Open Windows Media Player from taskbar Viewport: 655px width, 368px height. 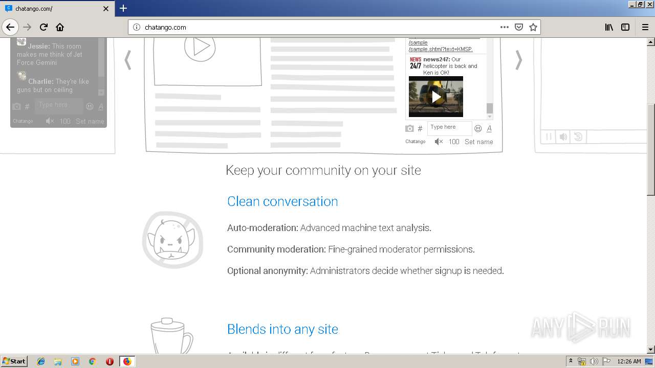(x=75, y=361)
